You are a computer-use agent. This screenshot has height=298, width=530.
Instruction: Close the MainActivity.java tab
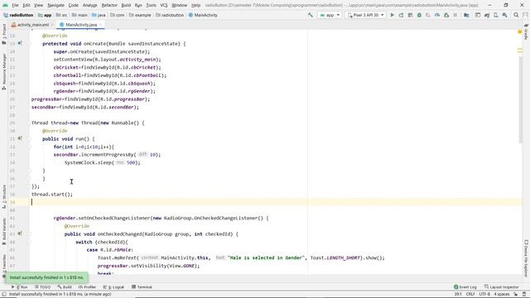click(x=101, y=25)
